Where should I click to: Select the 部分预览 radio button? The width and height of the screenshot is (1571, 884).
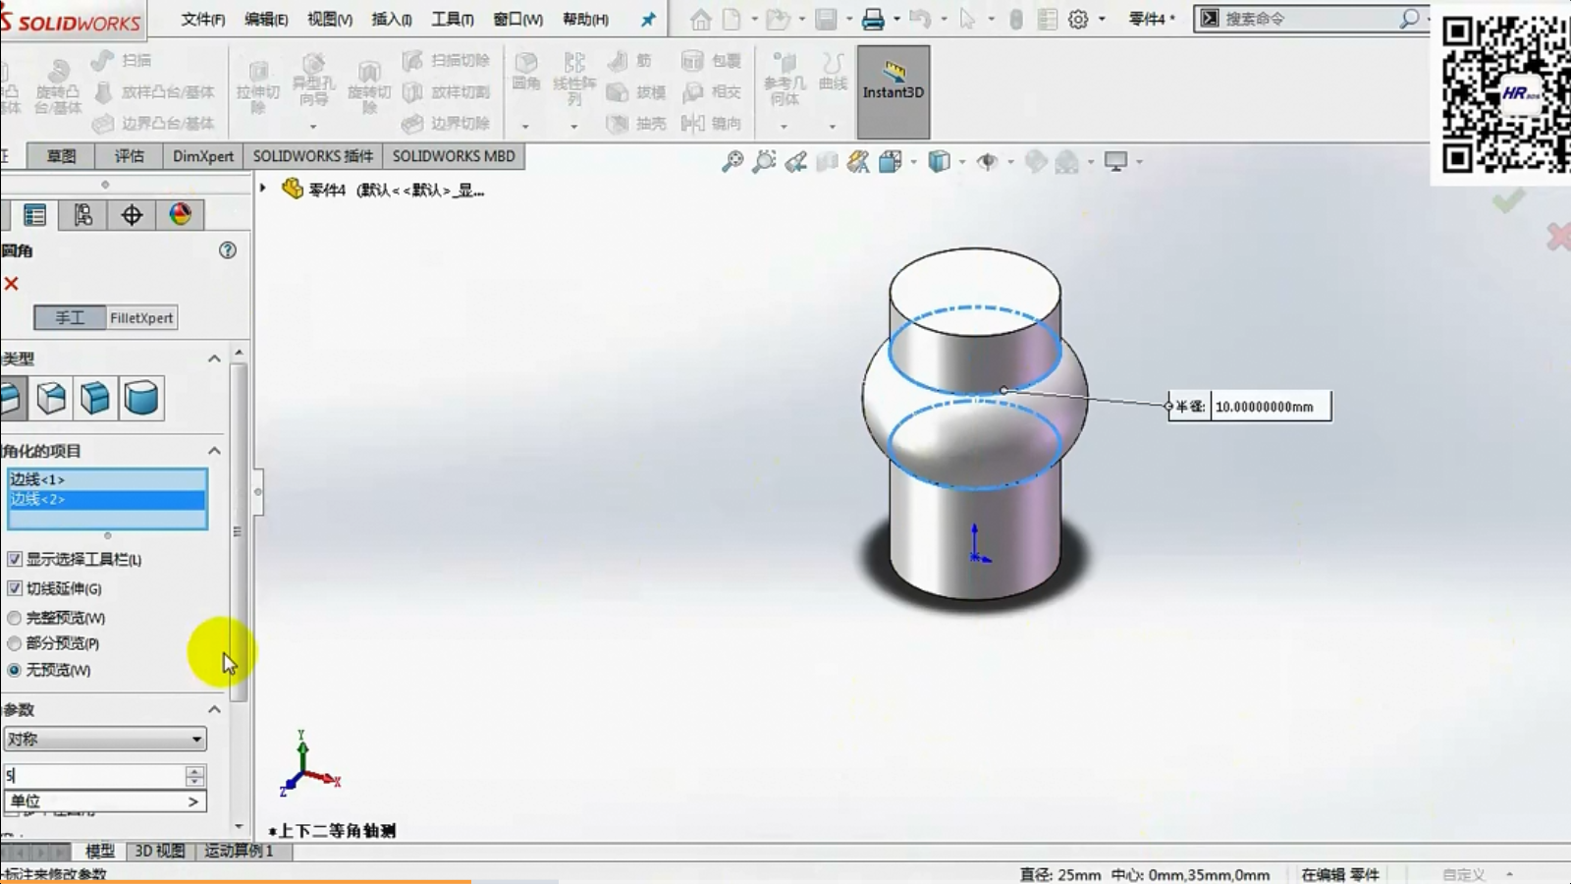click(x=15, y=643)
